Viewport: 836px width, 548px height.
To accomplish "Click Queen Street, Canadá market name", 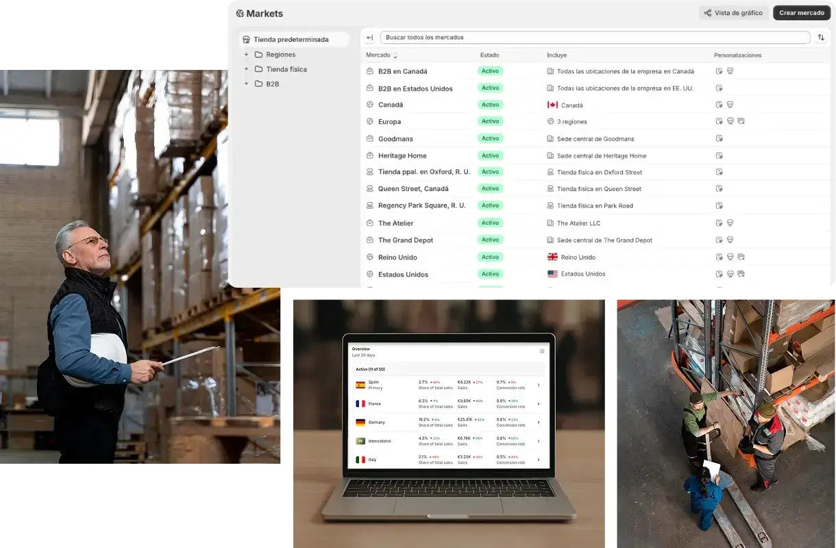I will click(413, 188).
